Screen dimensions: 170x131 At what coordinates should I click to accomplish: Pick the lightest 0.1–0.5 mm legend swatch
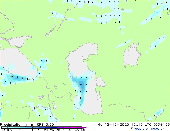click(x=5, y=128)
